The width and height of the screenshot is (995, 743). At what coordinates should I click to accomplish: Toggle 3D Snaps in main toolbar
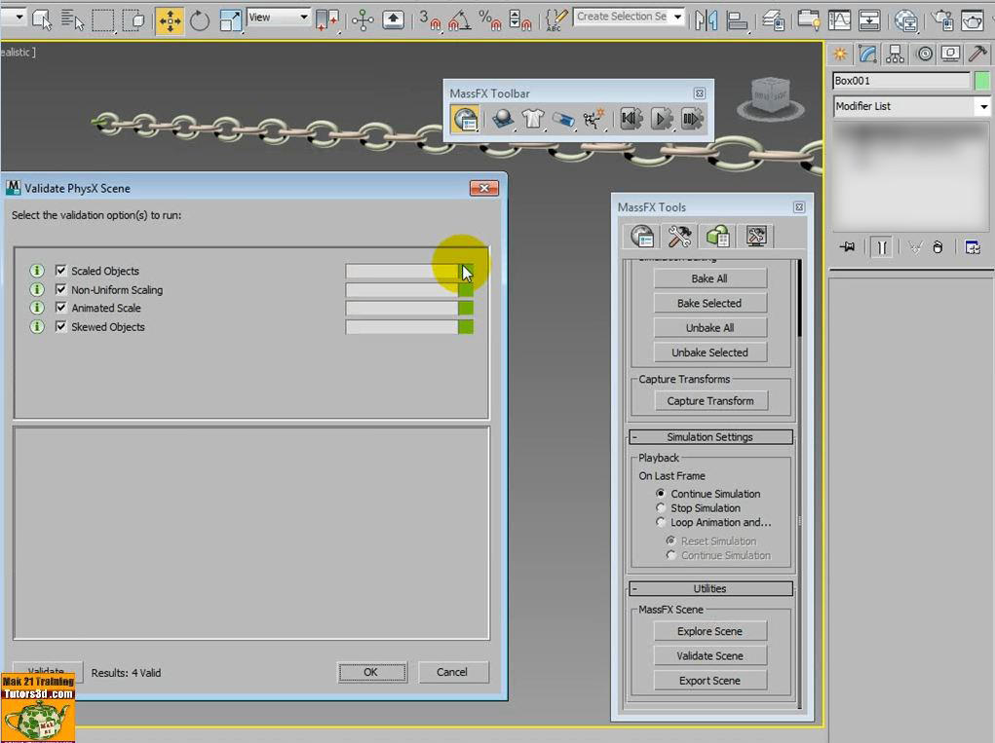(x=430, y=19)
